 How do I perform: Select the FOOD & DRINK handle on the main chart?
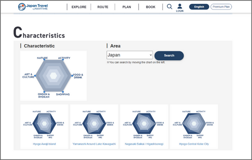point(72,75)
